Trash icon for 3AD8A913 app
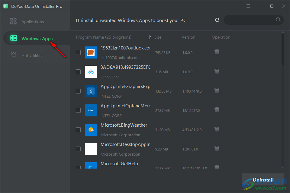Image resolution: width=290 pixels, height=193 pixels. (217, 71)
